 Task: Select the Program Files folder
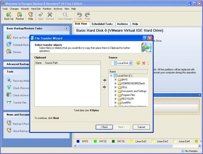(x=128, y=95)
